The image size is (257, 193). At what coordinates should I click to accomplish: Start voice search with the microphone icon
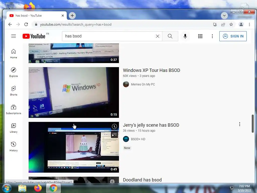click(185, 36)
